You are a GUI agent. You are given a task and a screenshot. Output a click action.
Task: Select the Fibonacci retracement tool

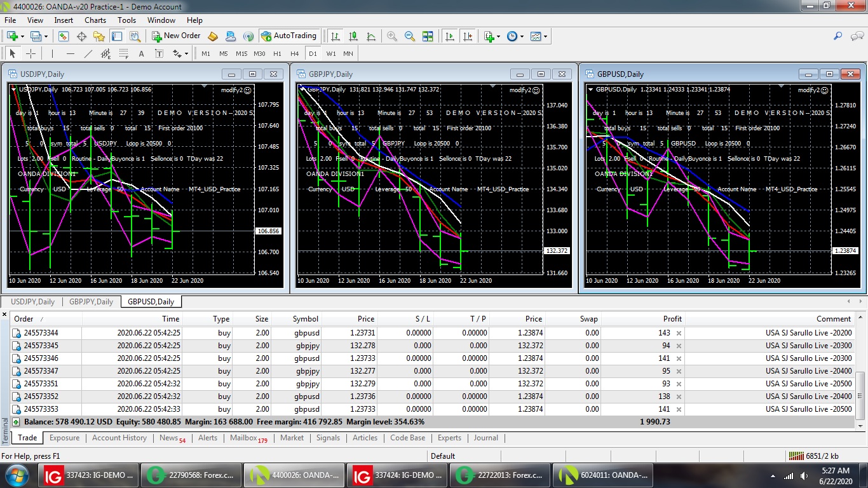(x=123, y=54)
